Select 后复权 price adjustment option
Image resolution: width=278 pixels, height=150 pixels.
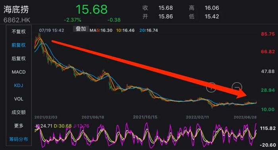tap(19, 59)
